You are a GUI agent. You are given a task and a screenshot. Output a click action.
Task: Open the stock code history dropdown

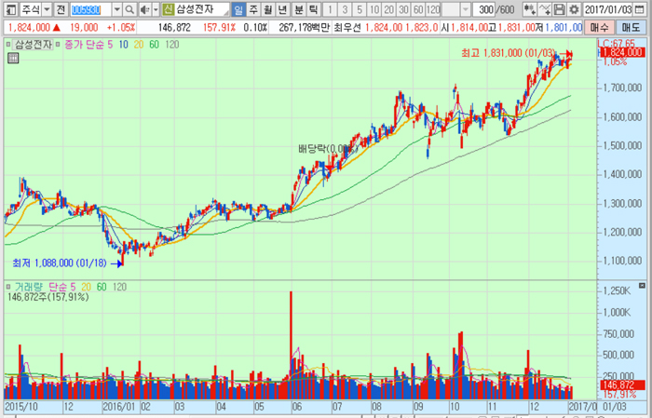(x=117, y=9)
